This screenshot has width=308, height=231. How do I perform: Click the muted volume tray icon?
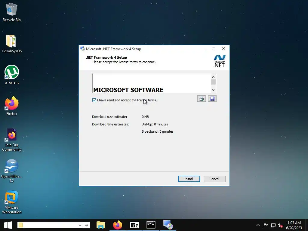coord(280,225)
